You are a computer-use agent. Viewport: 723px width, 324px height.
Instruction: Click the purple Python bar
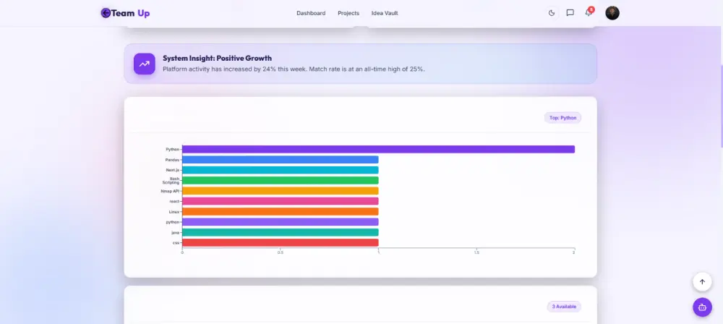[x=378, y=149]
